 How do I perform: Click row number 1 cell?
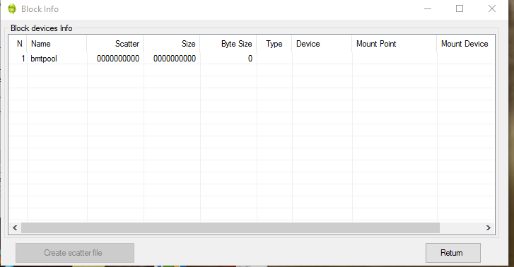click(x=18, y=59)
